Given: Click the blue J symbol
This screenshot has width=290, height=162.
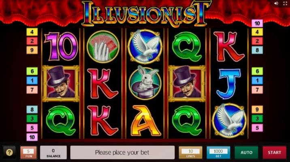Looking at the screenshot, I should pyautogui.click(x=229, y=83).
